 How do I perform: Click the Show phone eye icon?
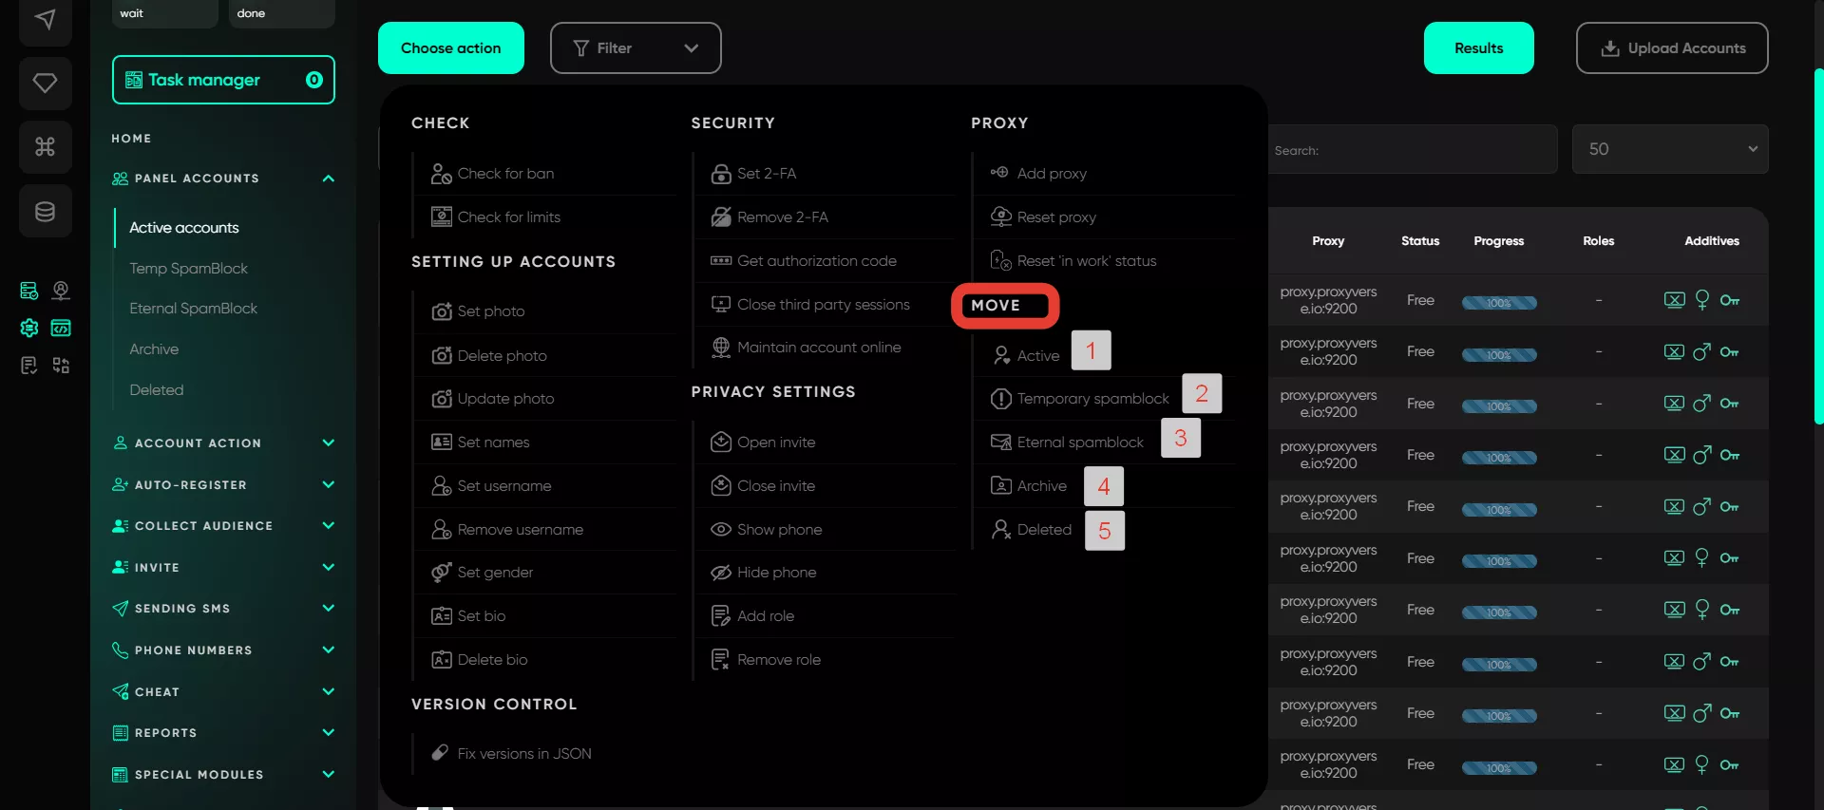pos(721,529)
